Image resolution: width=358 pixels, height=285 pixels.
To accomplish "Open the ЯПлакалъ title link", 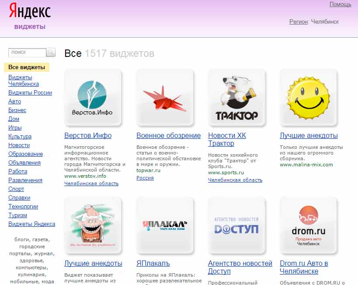I will (153, 263).
